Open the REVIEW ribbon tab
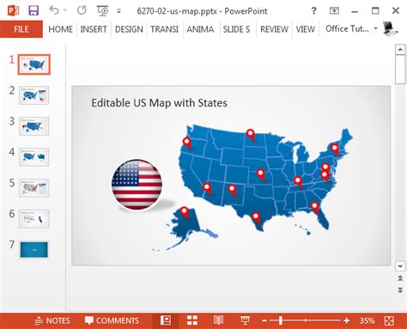 [274, 29]
